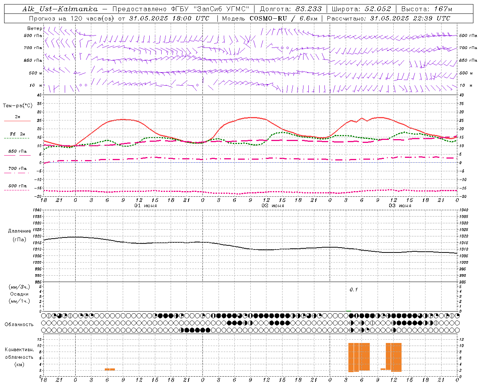This screenshot has height=383, width=479.
Task: Click the '01 июня' date label
Action: pos(146,206)
